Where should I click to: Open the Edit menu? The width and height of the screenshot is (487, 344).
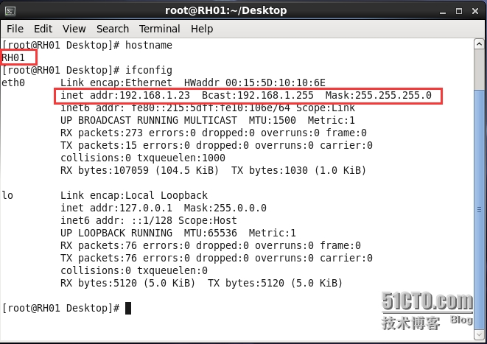(43, 29)
